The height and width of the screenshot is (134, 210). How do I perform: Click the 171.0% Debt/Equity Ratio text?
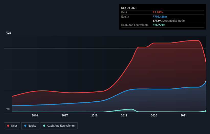(169, 21)
